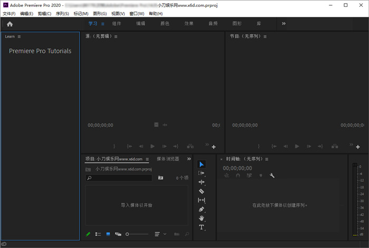Open Program monitor button editor plus icon

coord(358,147)
